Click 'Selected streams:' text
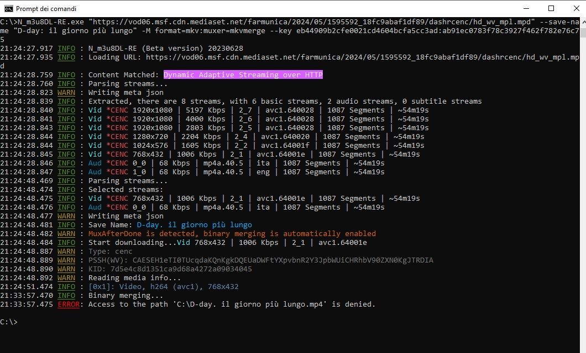The width and height of the screenshot is (586, 353). 125,190
